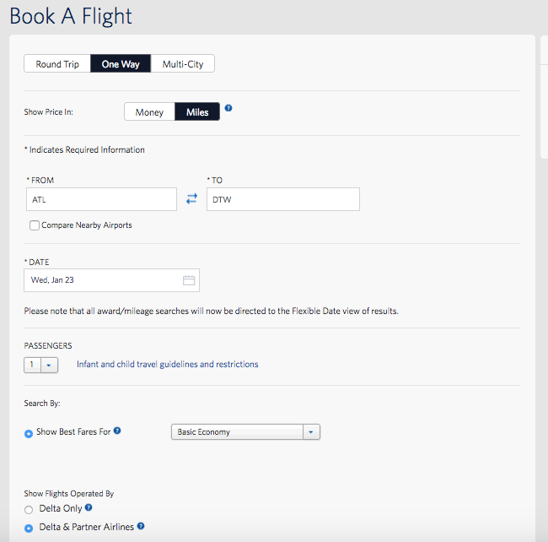Show prices in Miles
This screenshot has height=542, width=548.
(197, 112)
